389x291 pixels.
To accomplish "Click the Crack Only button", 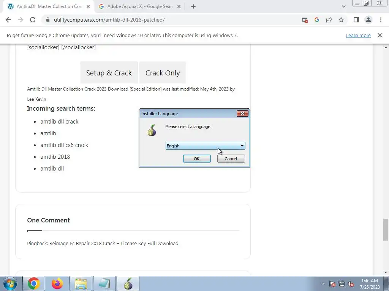I will pyautogui.click(x=163, y=73).
